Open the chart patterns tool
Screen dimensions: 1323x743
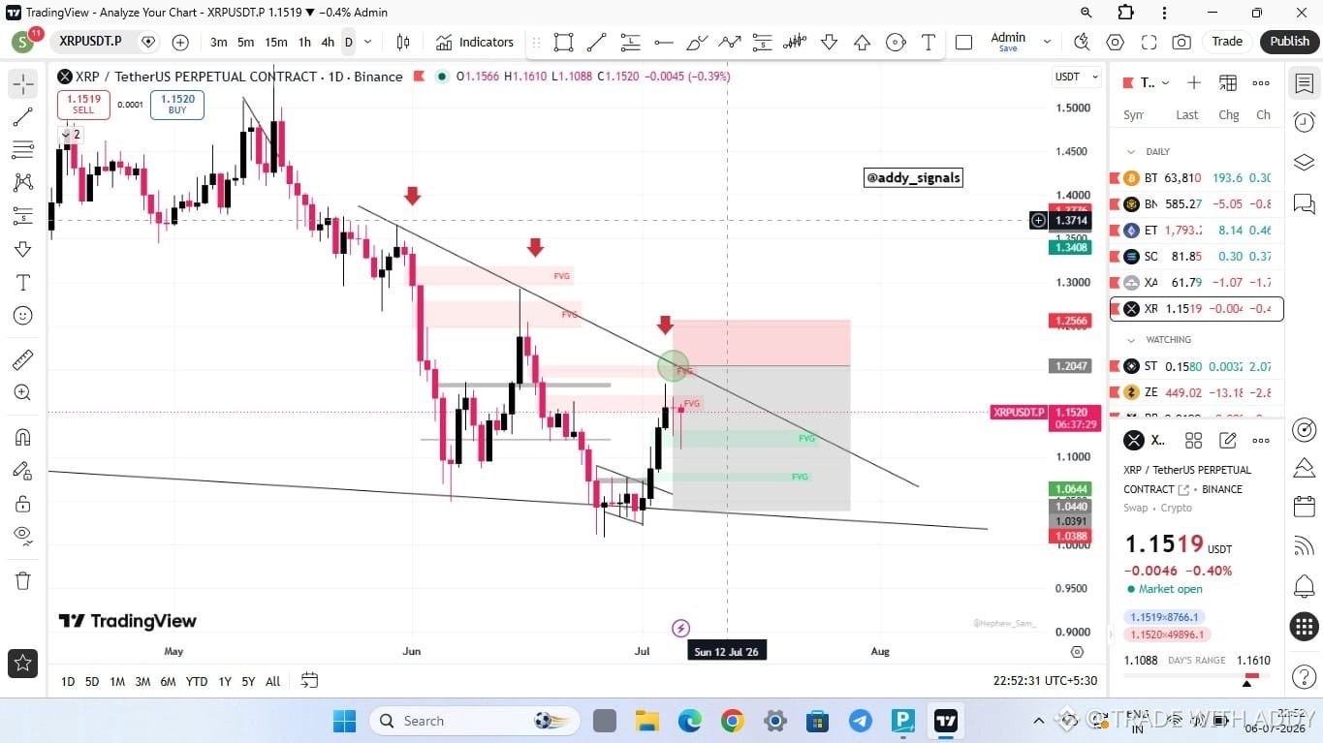pos(23,182)
